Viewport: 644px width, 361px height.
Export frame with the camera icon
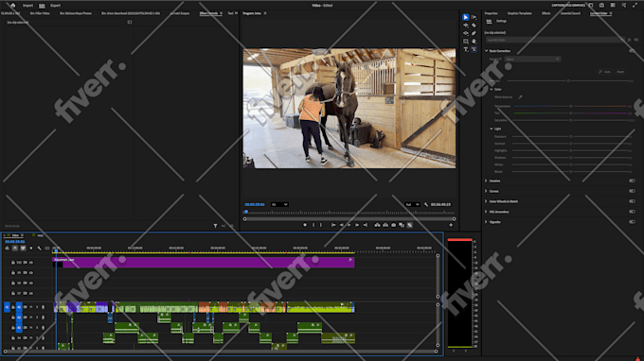[393, 225]
